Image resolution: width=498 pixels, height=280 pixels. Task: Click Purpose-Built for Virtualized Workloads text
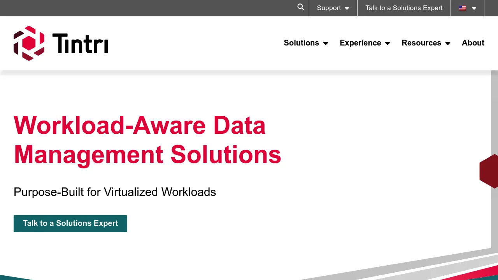(x=115, y=192)
